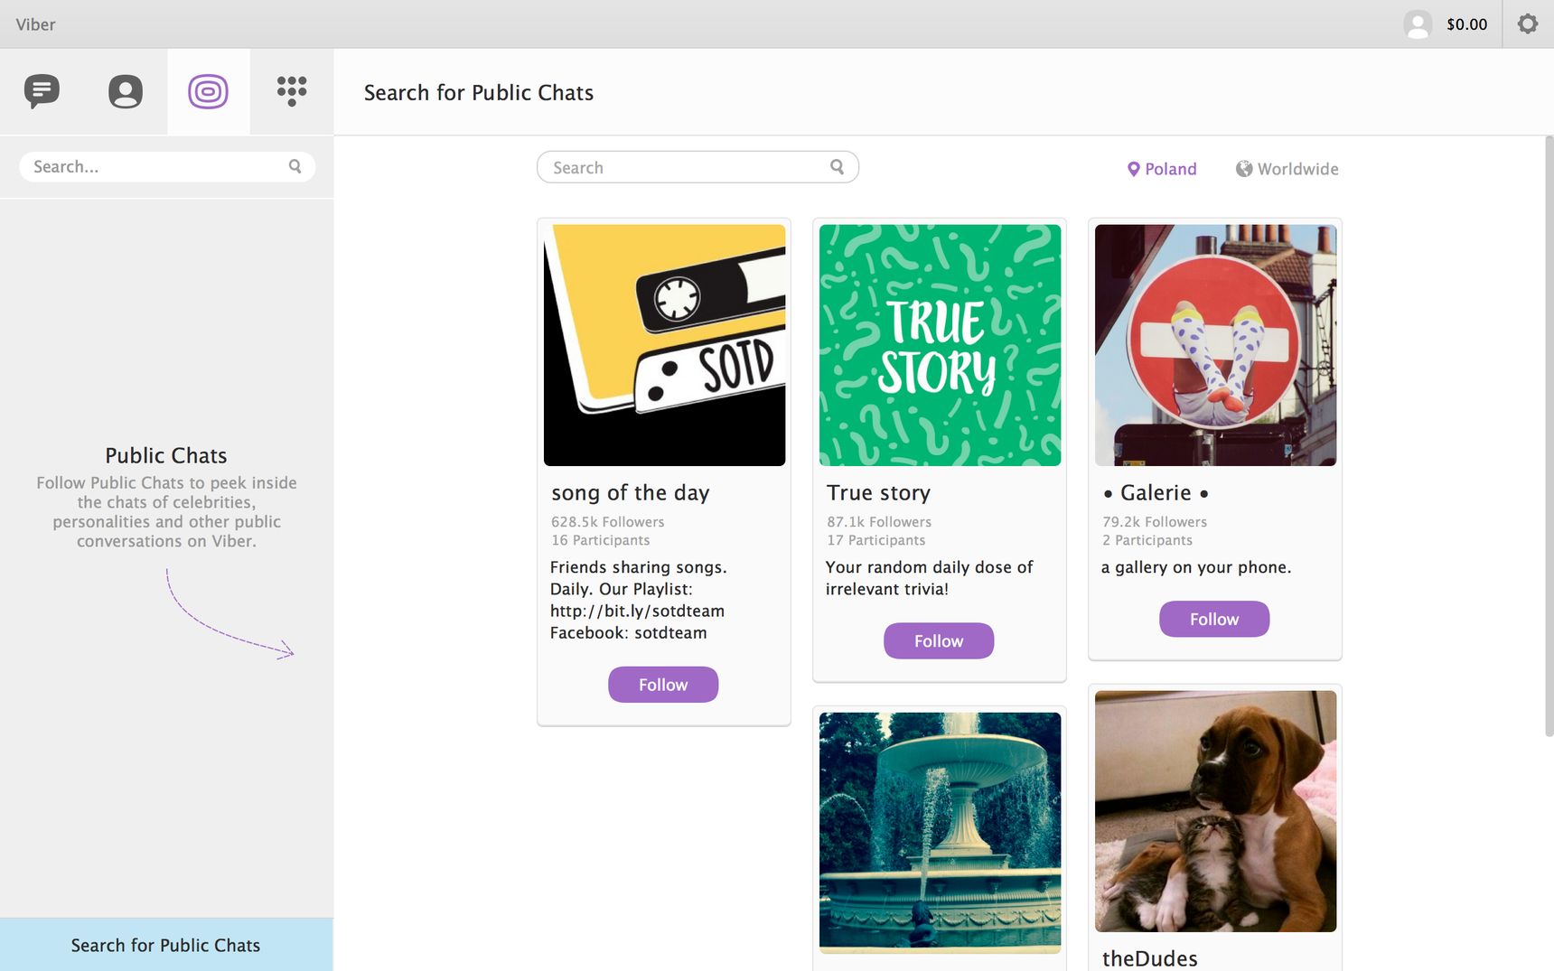Click the http://bit.ly/sotdteam link text
The image size is (1554, 971).
tap(637, 612)
